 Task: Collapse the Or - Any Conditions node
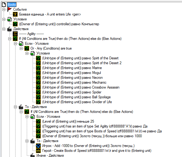[x=21, y=48]
